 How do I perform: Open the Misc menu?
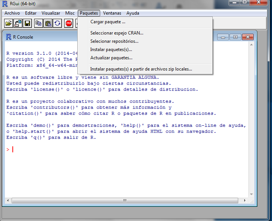70,13
